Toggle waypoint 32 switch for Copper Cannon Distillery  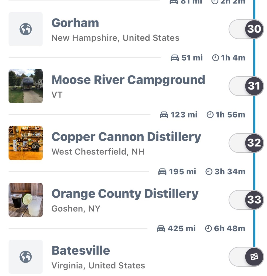(246, 143)
